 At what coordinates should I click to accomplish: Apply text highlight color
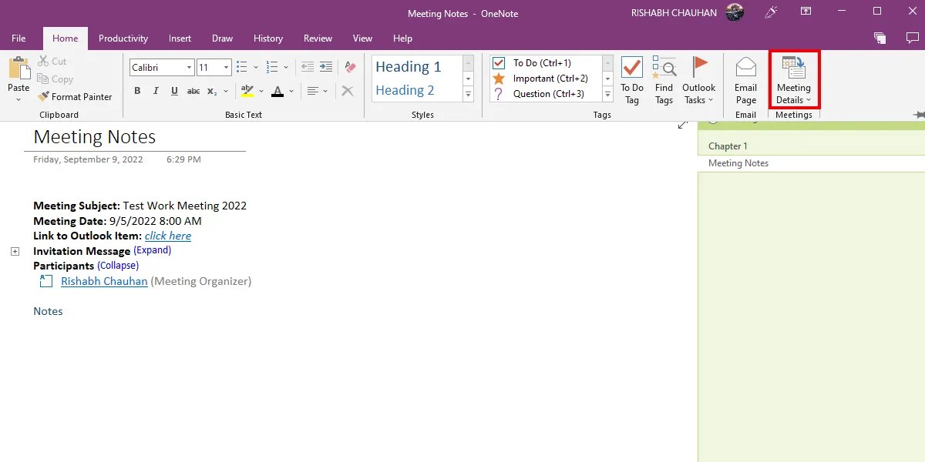[x=247, y=90]
